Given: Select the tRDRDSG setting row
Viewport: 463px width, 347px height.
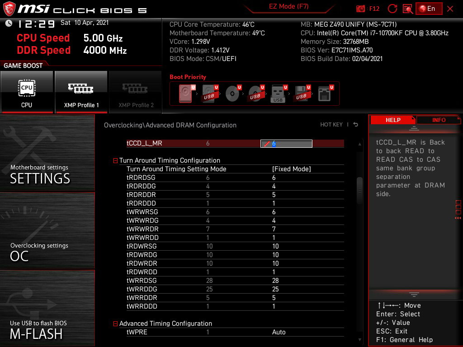Looking at the screenshot, I should 235,178.
